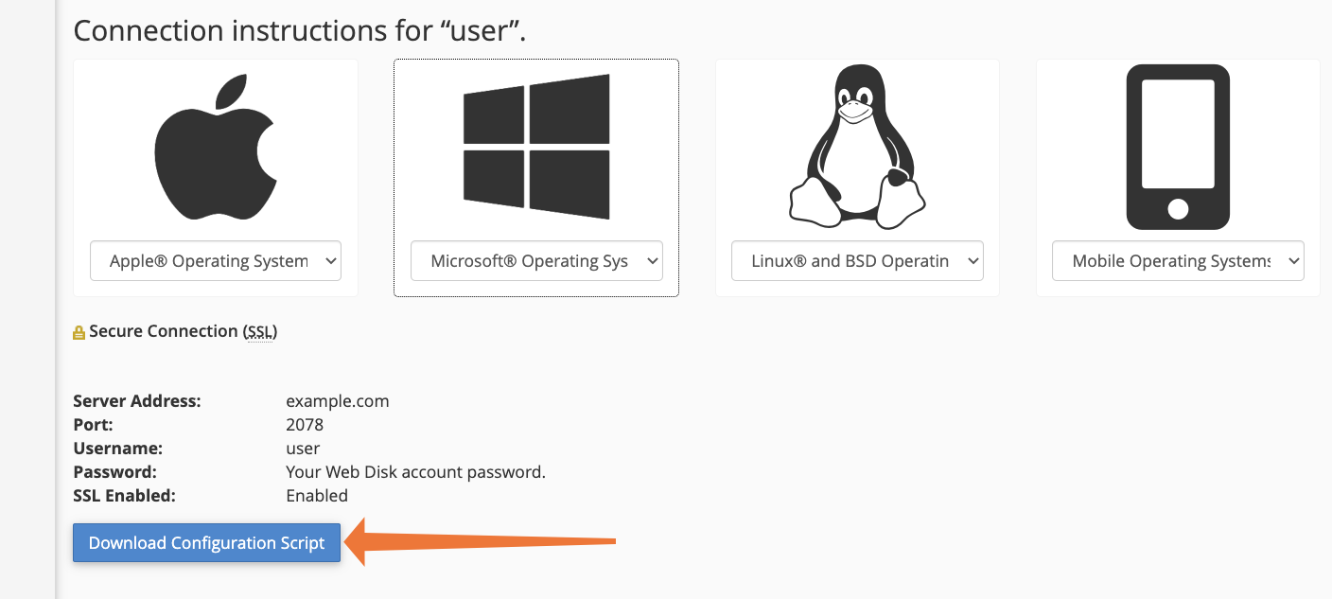The height and width of the screenshot is (599, 1332).
Task: Click the Apple logo icon
Action: (215, 149)
